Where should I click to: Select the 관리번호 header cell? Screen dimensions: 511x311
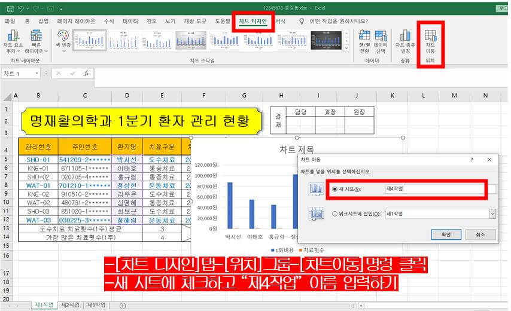(x=38, y=147)
